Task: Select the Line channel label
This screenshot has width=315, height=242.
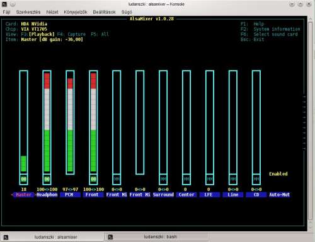Action: click(x=233, y=195)
